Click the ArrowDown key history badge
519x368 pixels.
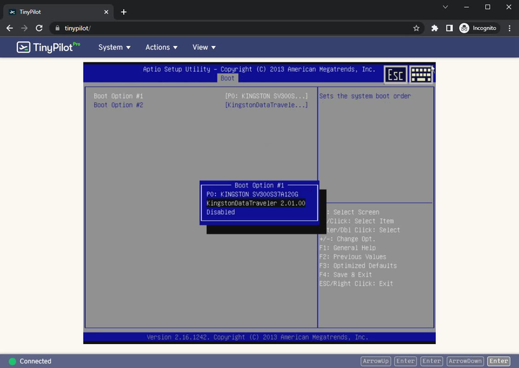click(465, 361)
